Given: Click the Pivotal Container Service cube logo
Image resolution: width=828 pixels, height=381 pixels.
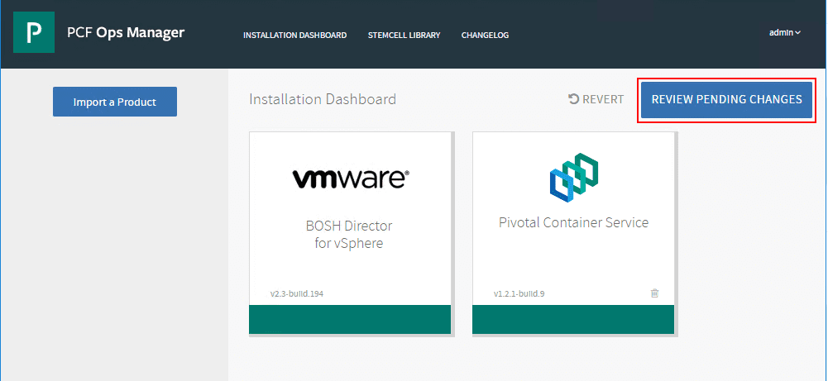Looking at the screenshot, I should 573,177.
